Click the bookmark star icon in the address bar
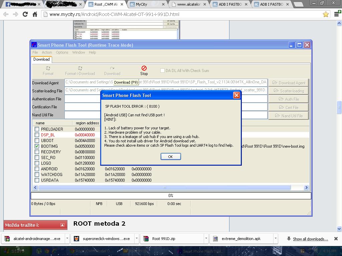The width and height of the screenshot is (342, 256). pos(326,14)
